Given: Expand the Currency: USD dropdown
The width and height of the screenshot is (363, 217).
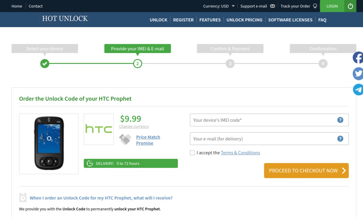Looking at the screenshot, I should coord(219,6).
